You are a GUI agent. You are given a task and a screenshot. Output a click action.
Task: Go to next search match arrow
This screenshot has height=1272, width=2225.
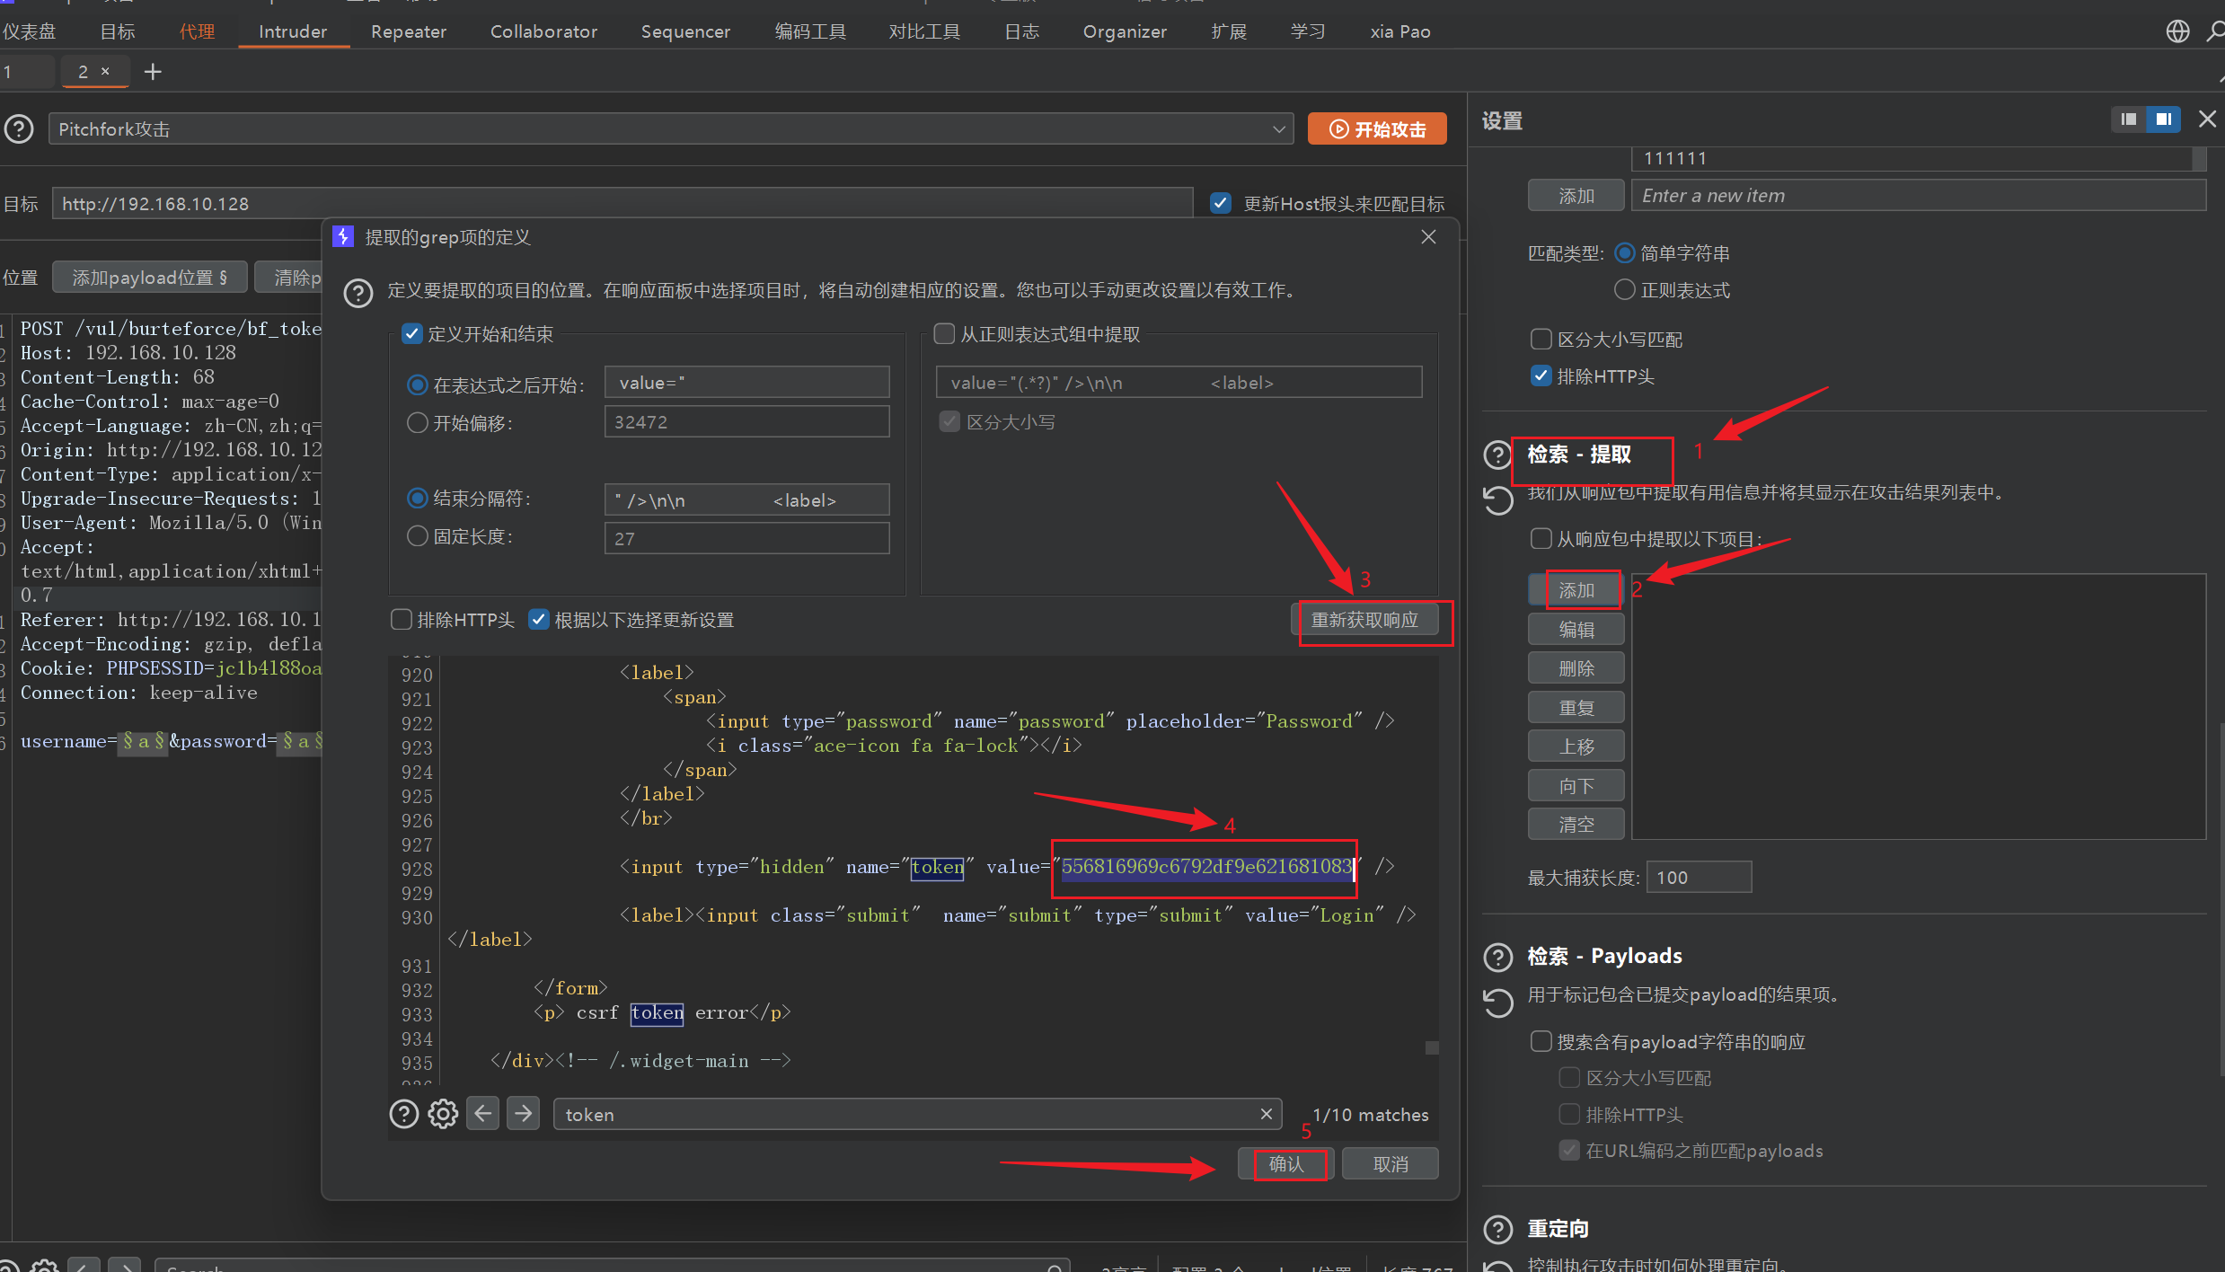click(524, 1114)
